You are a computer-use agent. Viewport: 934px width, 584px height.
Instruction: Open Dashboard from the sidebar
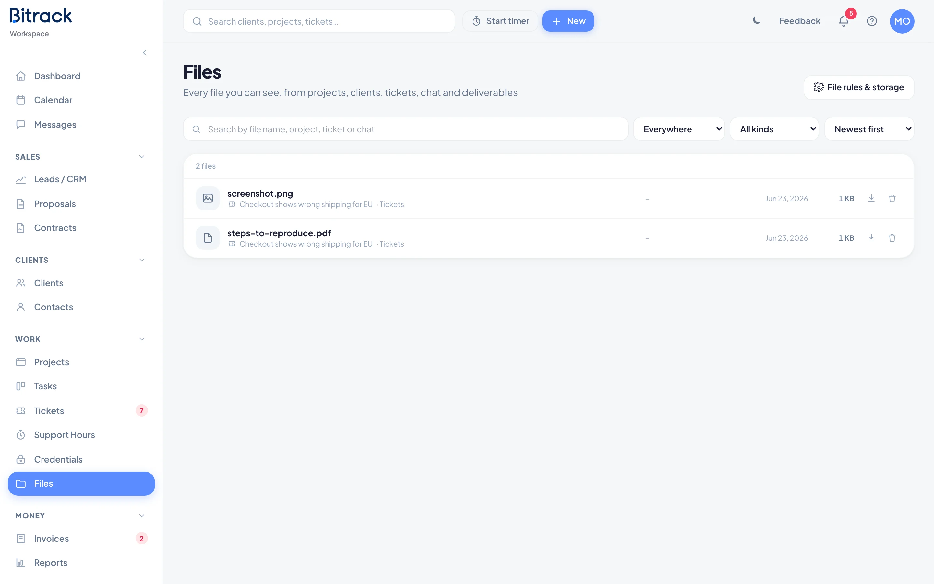(81, 76)
